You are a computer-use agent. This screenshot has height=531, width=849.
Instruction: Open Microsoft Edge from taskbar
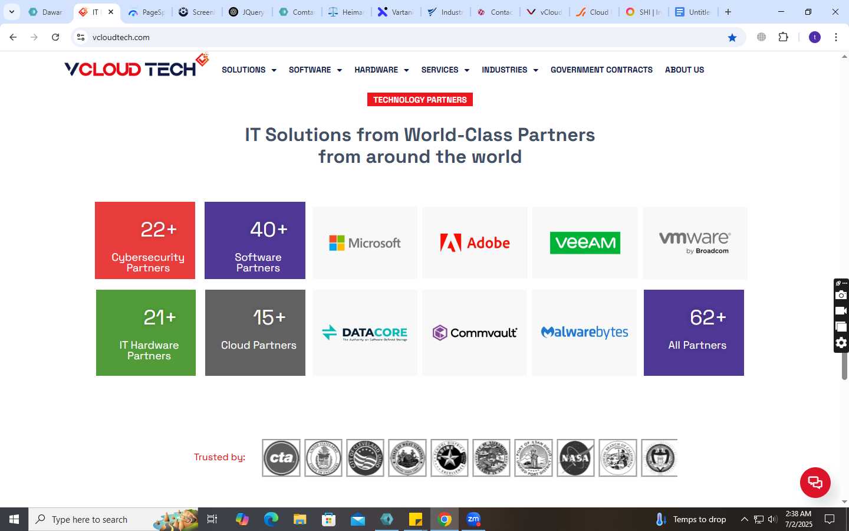[271, 519]
